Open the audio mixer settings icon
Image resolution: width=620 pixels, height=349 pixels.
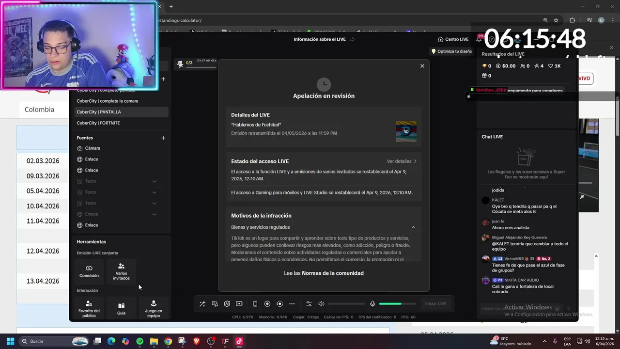point(309,304)
